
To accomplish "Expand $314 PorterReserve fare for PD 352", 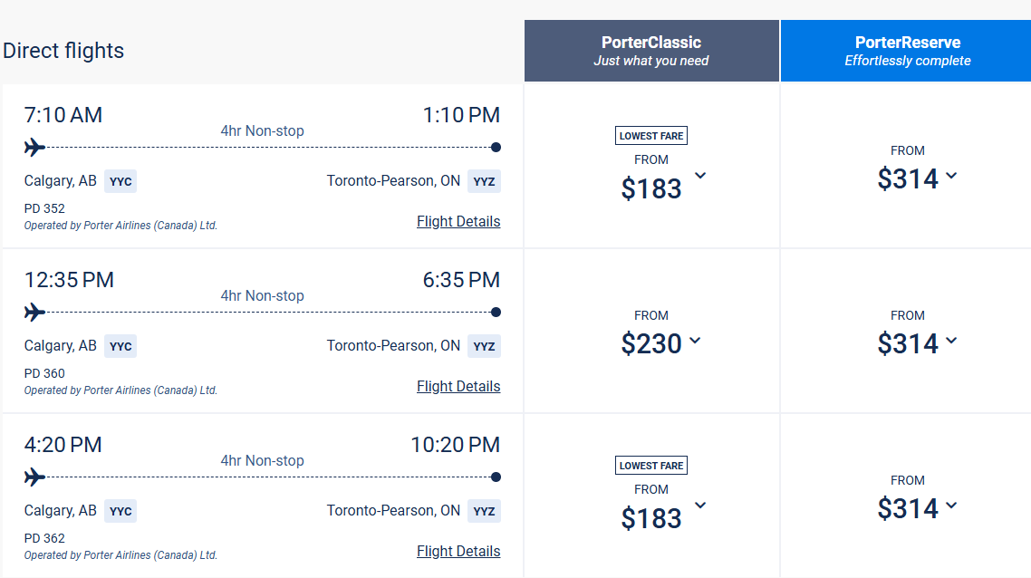I will tap(951, 176).
